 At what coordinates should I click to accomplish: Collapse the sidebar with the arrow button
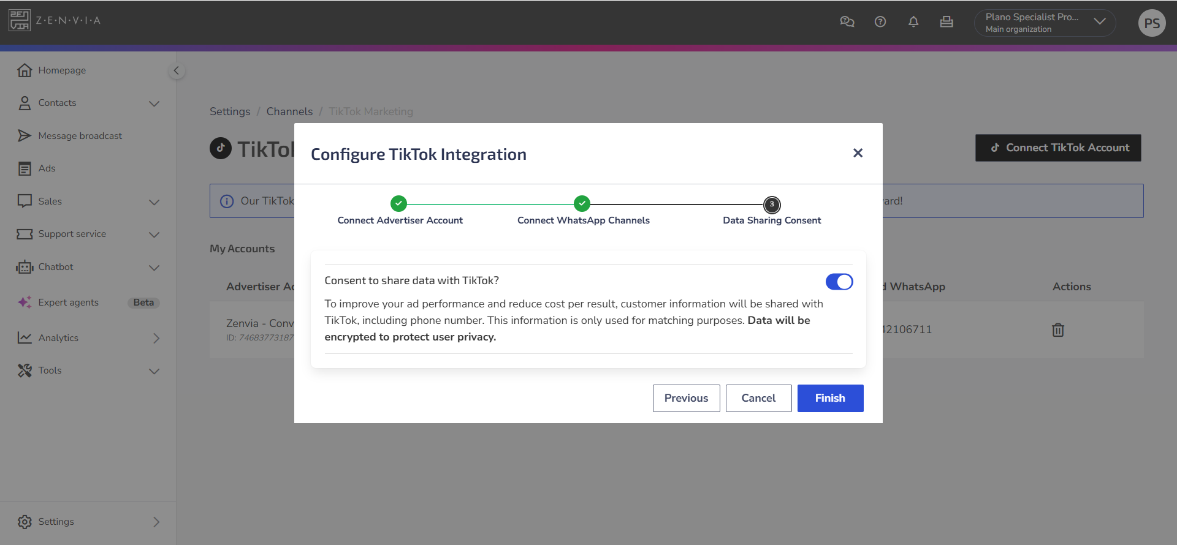[x=177, y=70]
